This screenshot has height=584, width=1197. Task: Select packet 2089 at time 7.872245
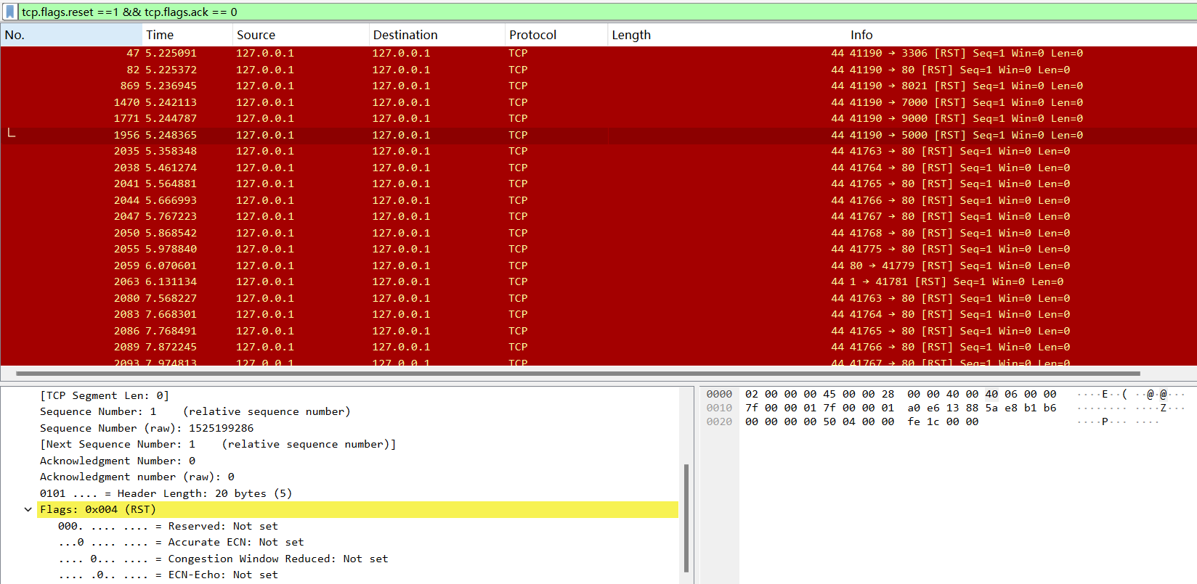click(x=598, y=347)
